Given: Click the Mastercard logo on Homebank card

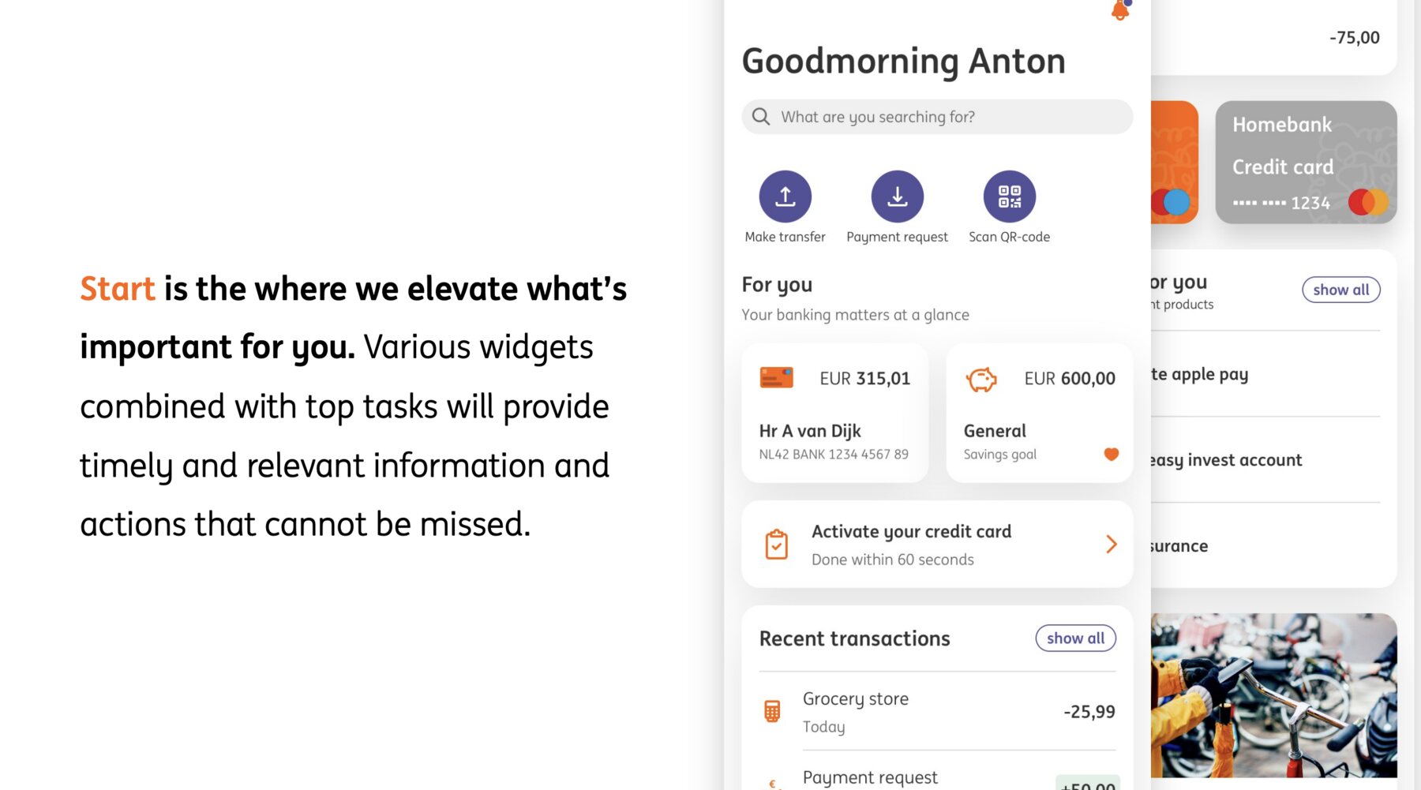Looking at the screenshot, I should click(1368, 202).
